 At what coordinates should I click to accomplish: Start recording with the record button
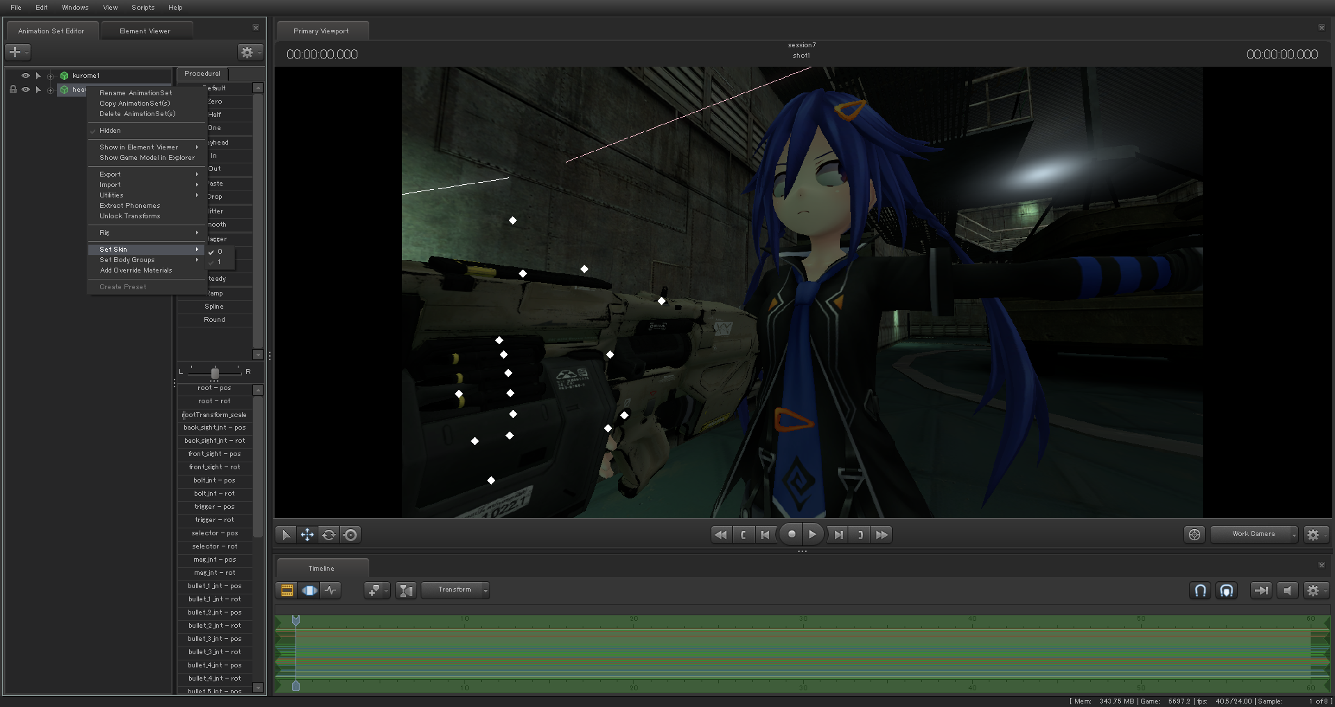point(791,535)
